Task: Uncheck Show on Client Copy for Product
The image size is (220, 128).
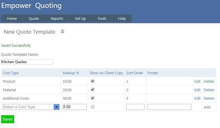Action: [93, 81]
